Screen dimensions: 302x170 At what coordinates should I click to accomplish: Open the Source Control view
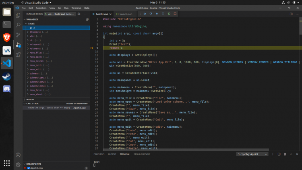(x=18, y=35)
